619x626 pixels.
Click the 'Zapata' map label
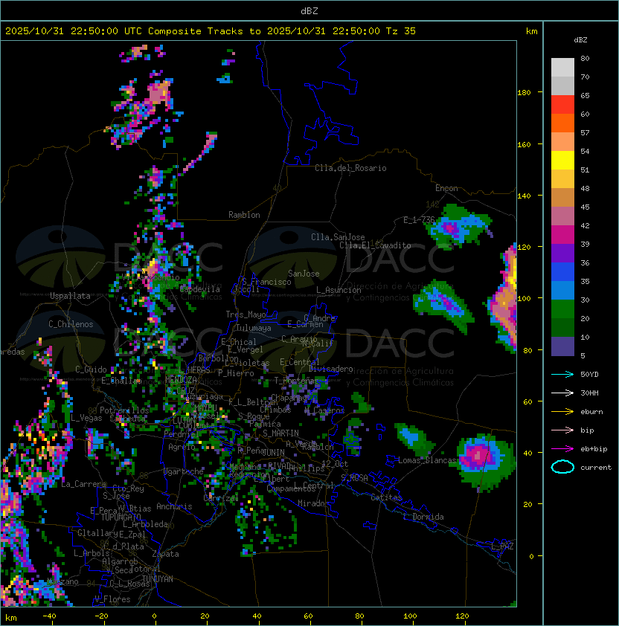165,554
